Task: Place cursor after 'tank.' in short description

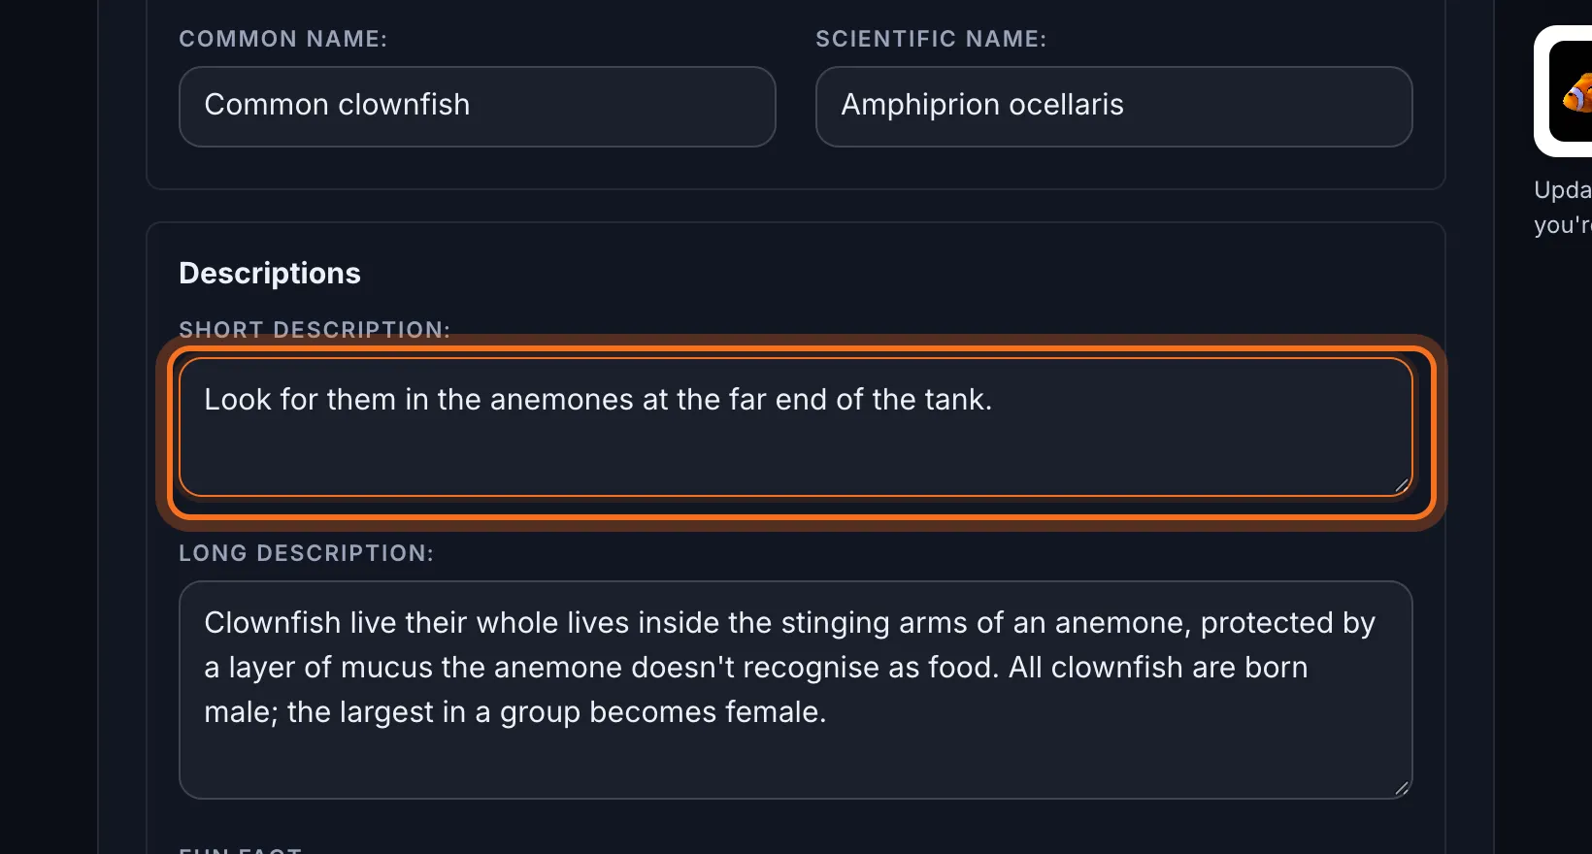Action: [994, 400]
